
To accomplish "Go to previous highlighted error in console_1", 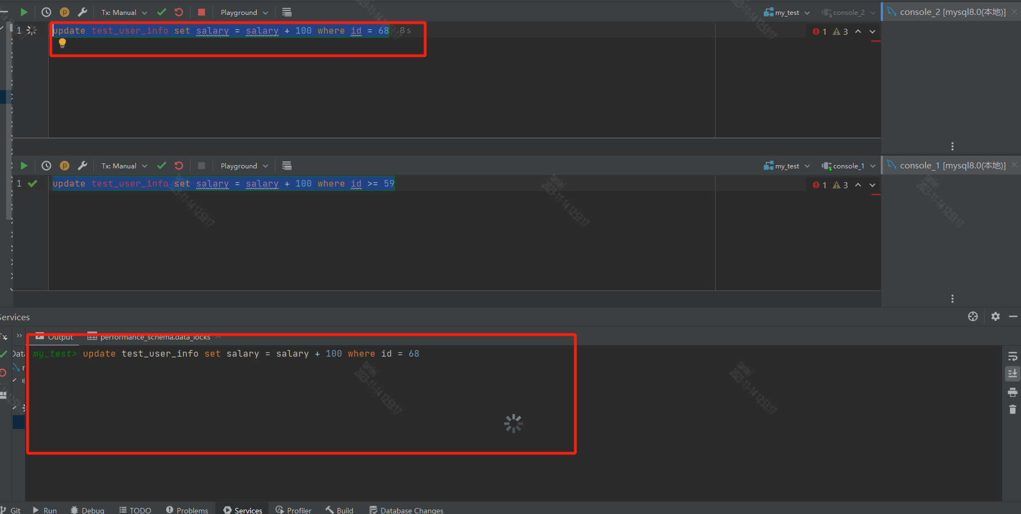I will (858, 185).
